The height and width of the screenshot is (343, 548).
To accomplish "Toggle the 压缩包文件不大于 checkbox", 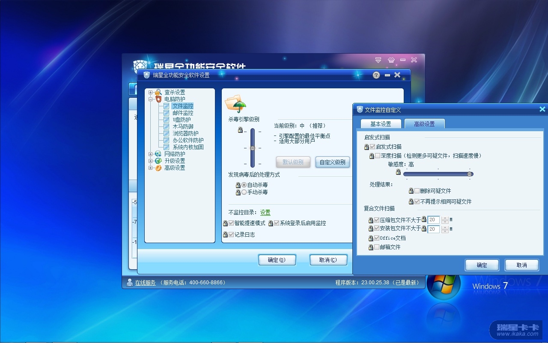I will [x=377, y=220].
